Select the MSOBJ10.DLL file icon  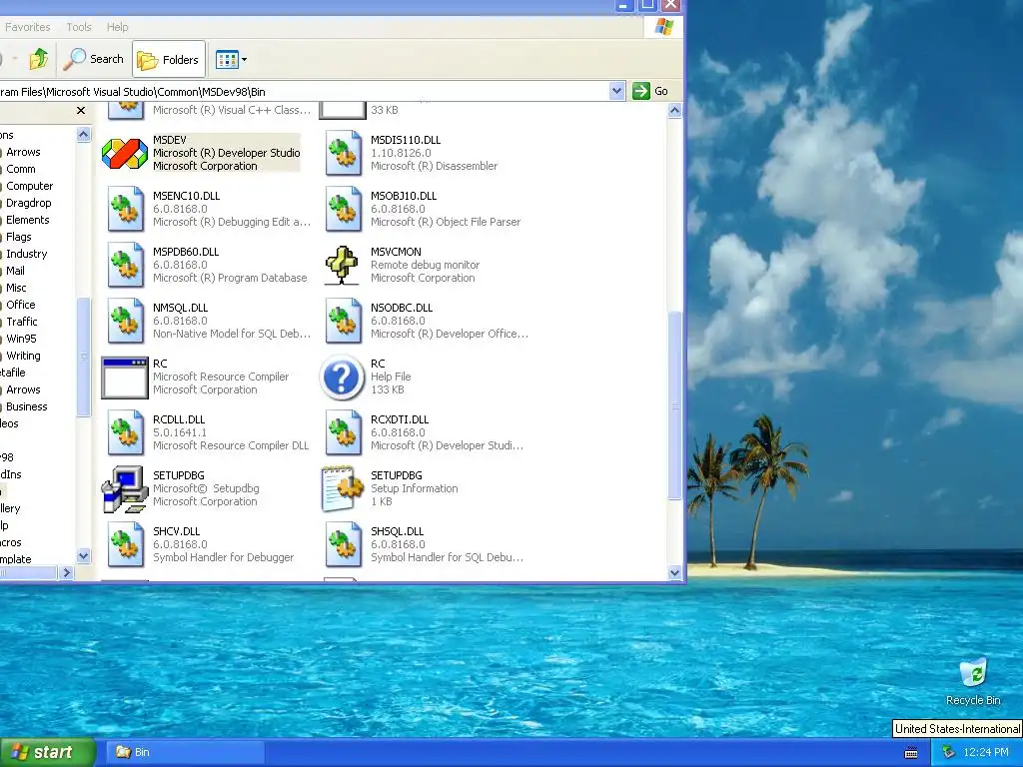tap(344, 210)
